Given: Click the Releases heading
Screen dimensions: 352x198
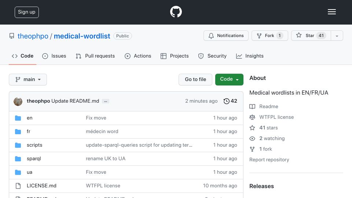Looking at the screenshot, I should (x=261, y=186).
